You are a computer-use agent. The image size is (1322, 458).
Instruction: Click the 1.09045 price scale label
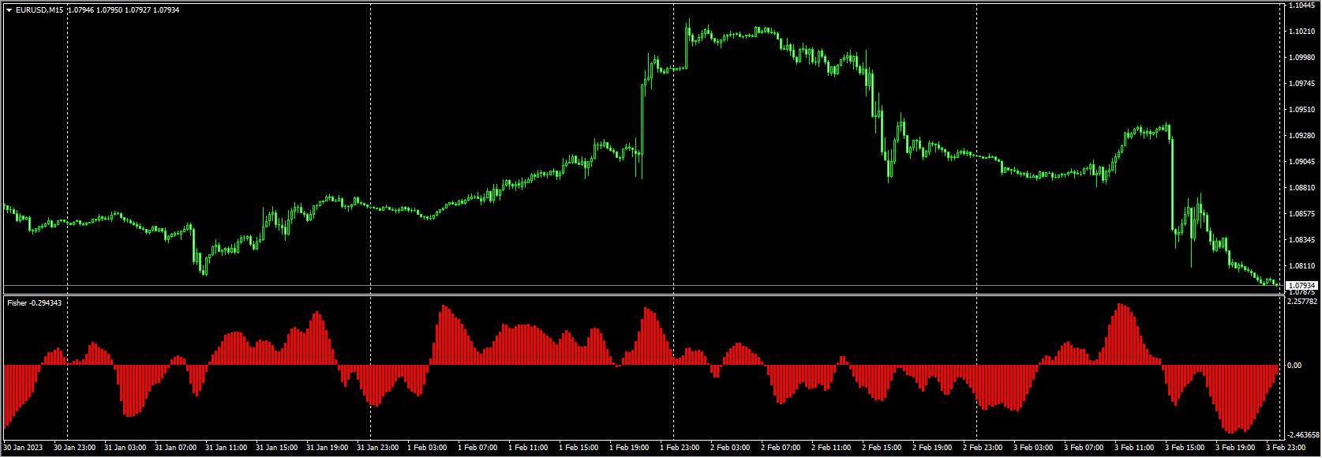click(x=1301, y=162)
